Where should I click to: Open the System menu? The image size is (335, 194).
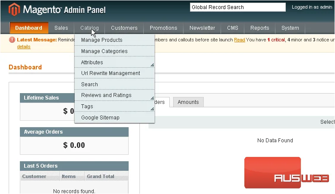pyautogui.click(x=290, y=28)
